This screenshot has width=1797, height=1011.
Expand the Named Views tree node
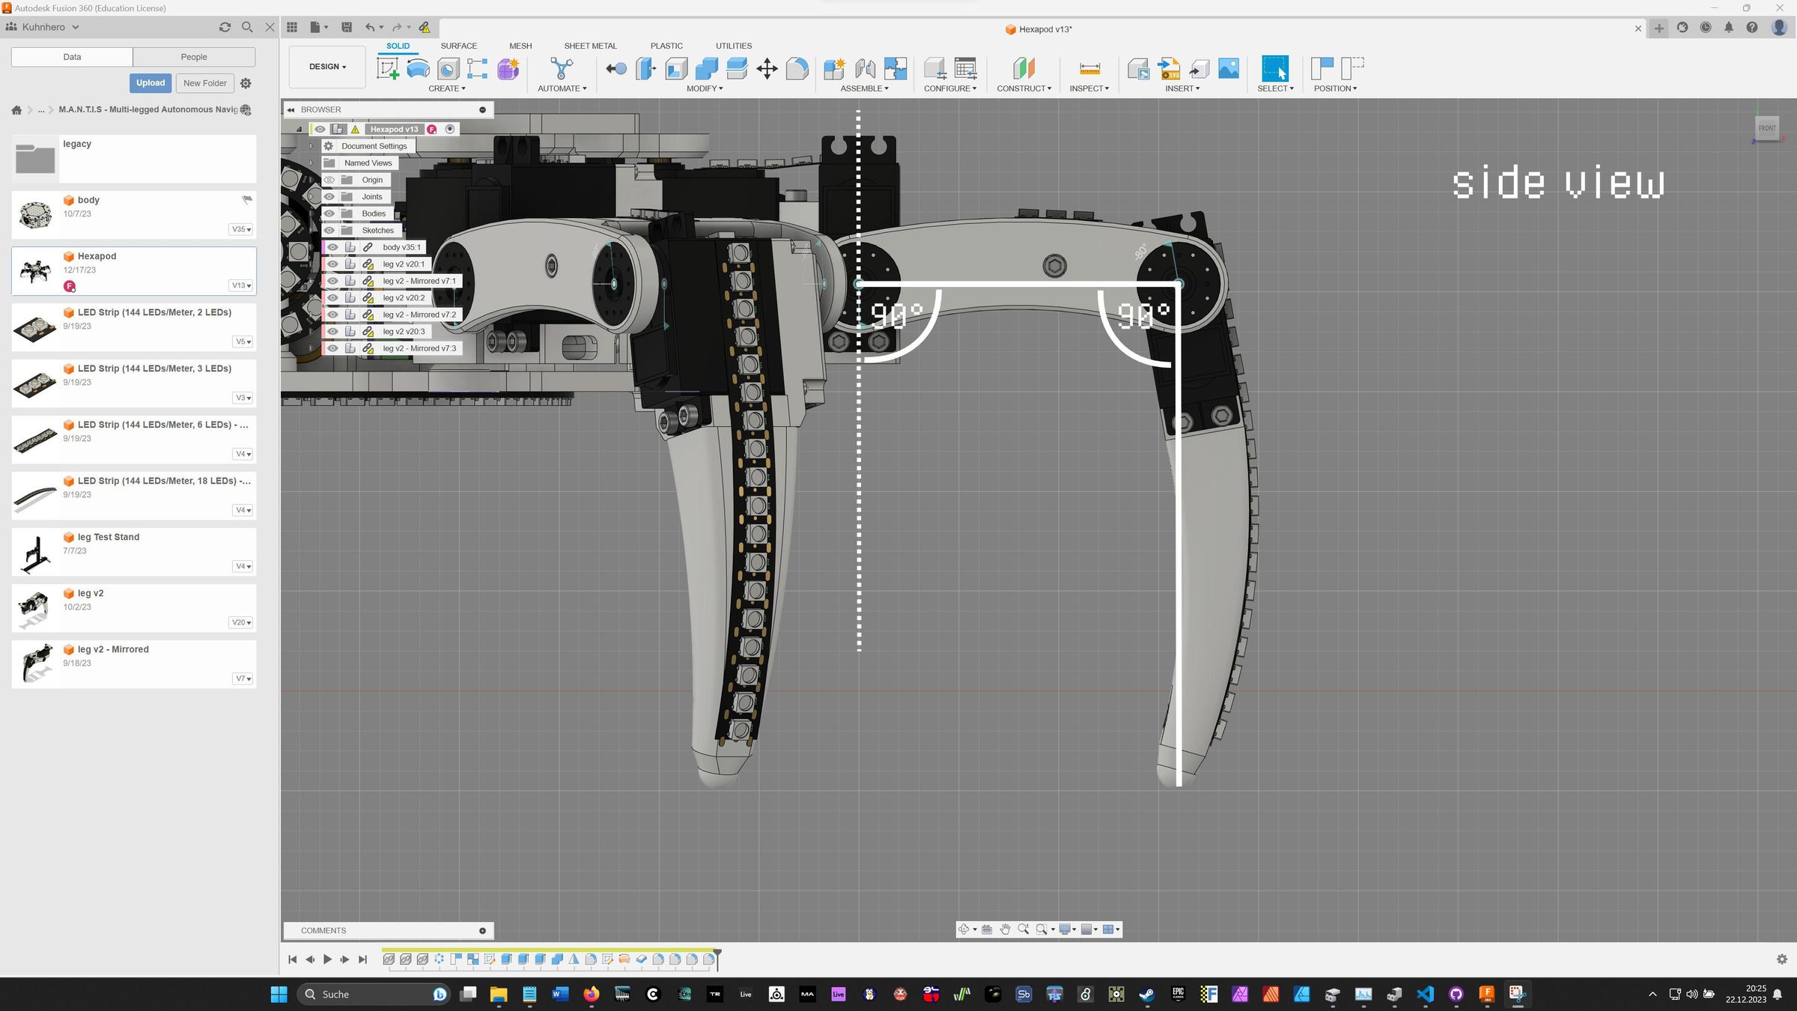(311, 163)
